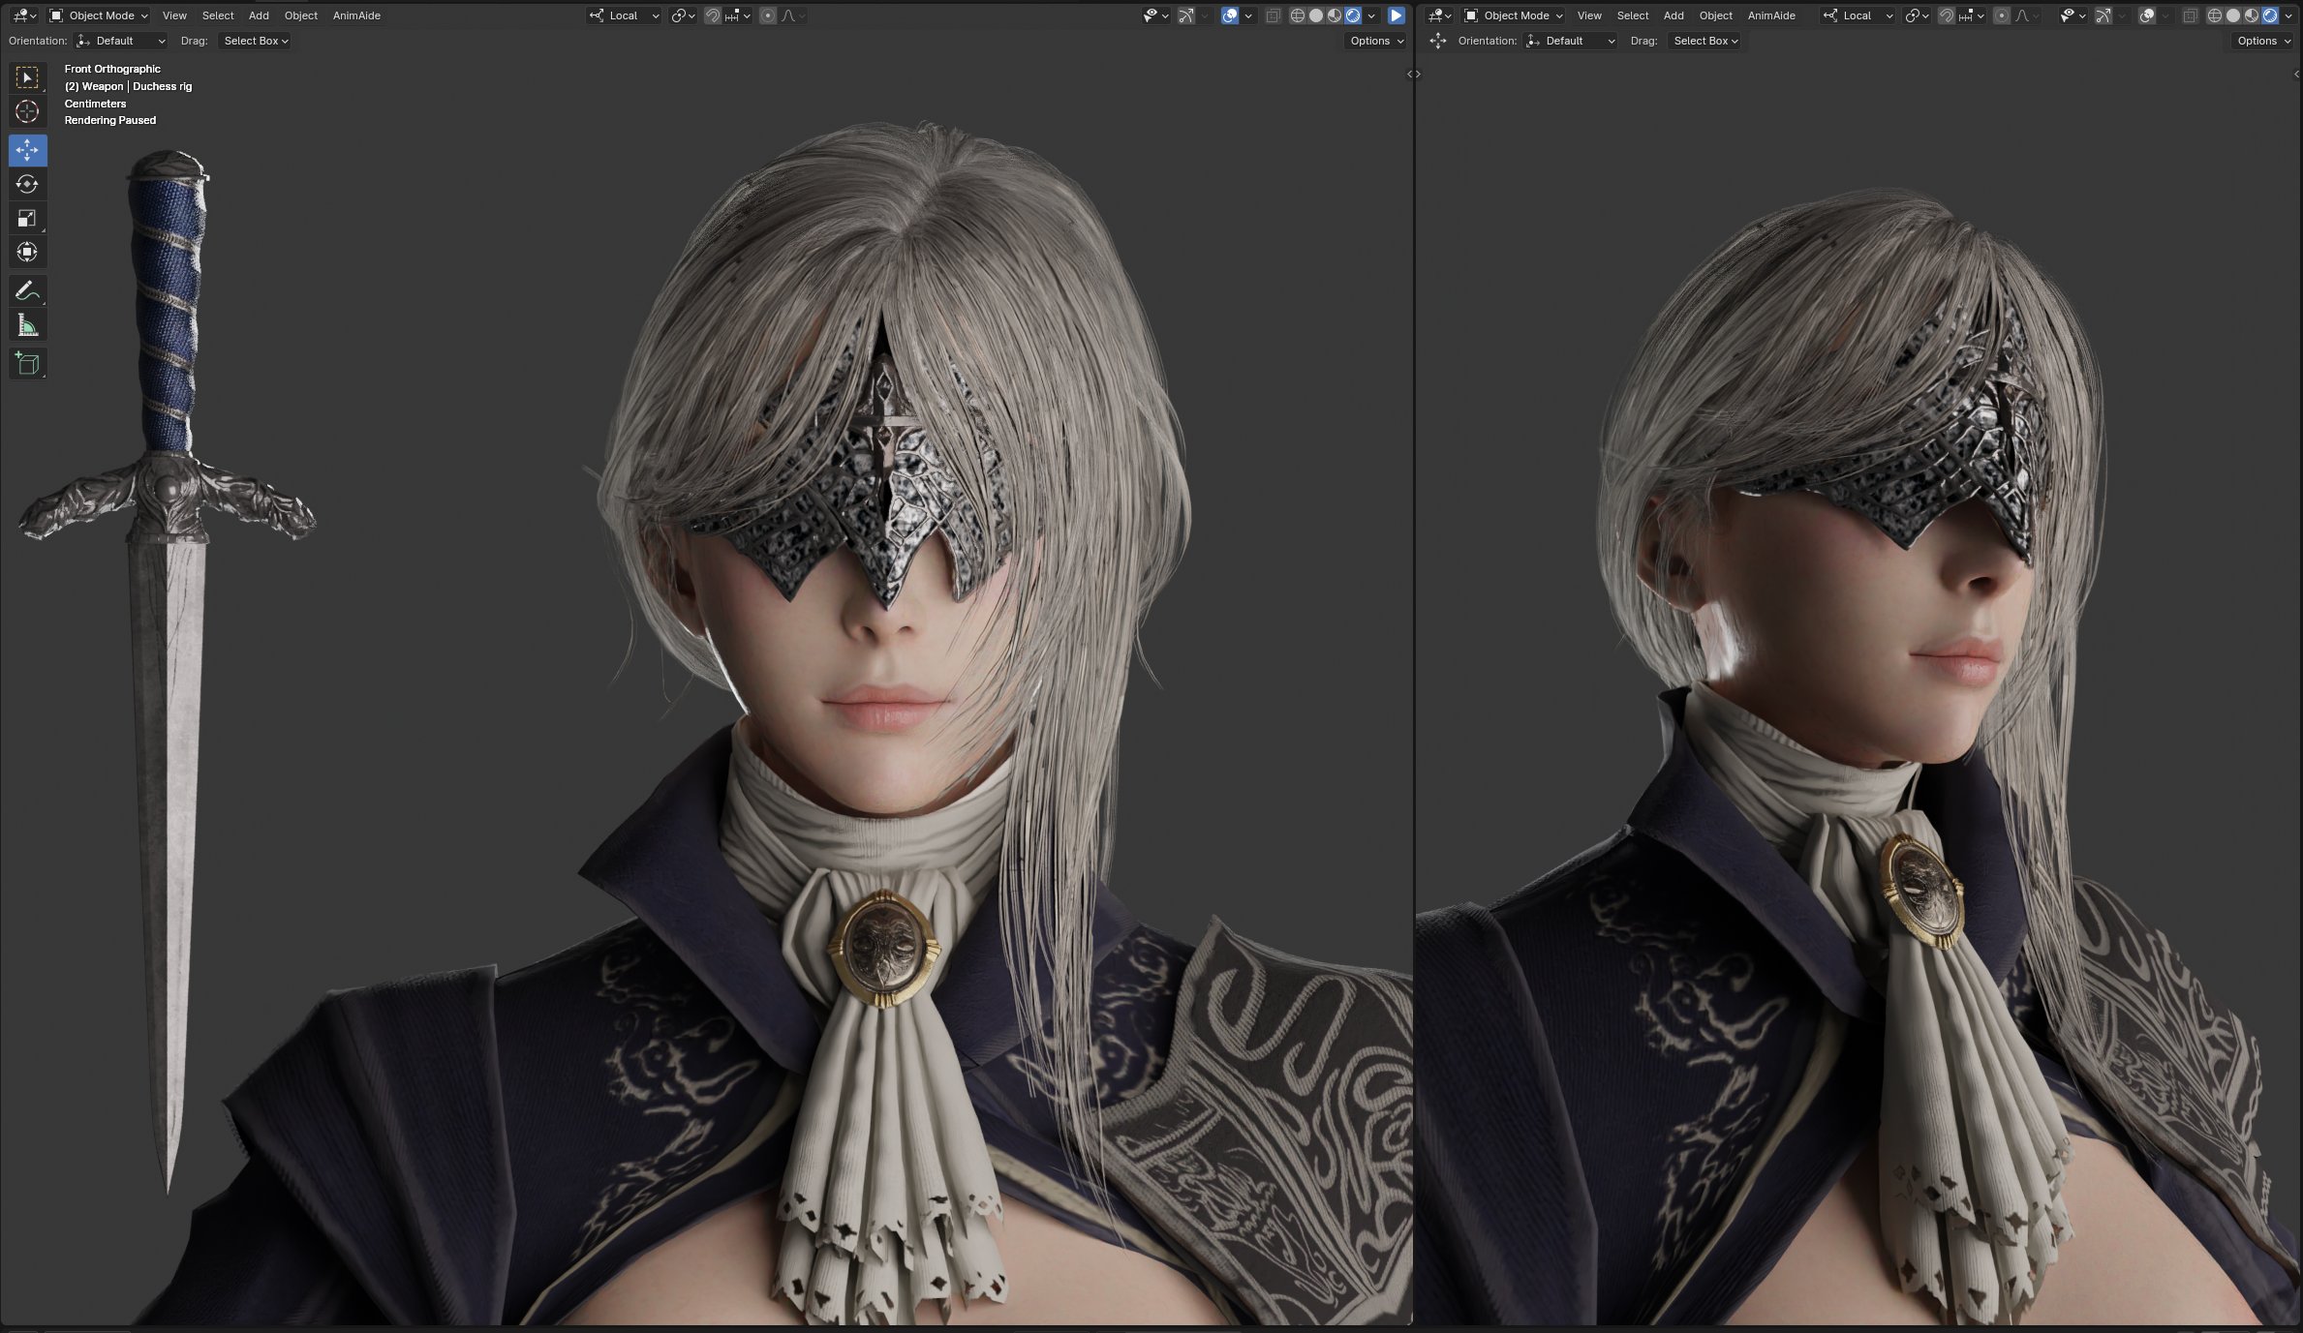The image size is (2303, 1333).
Task: Select the Select Box tool in left toolbar
Action: click(x=27, y=76)
